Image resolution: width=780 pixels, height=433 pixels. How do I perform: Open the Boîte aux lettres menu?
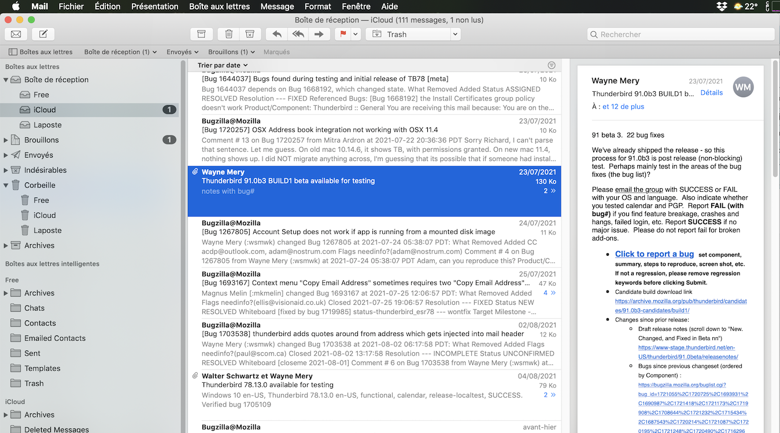click(x=219, y=6)
